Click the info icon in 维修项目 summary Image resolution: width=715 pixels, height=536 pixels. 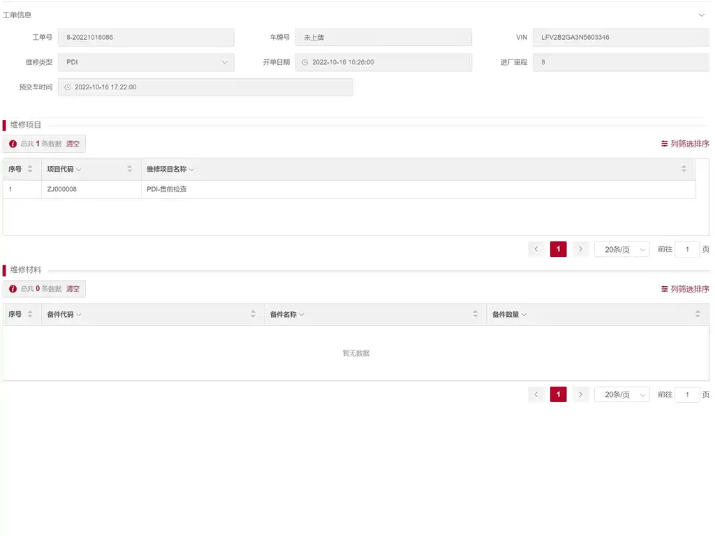(13, 144)
